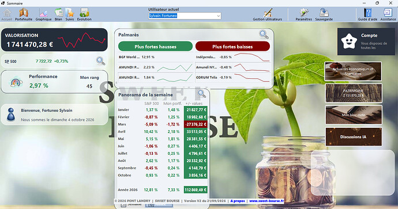Click the Mai value 28 381,55 €
This screenshot has width=398, height=209.
(196, 139)
